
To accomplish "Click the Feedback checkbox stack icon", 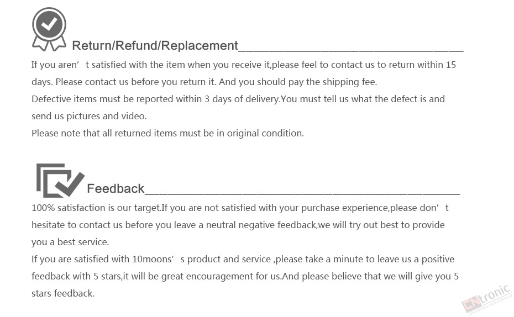I will pos(60,180).
